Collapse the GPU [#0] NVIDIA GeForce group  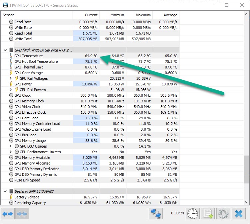(5, 50)
